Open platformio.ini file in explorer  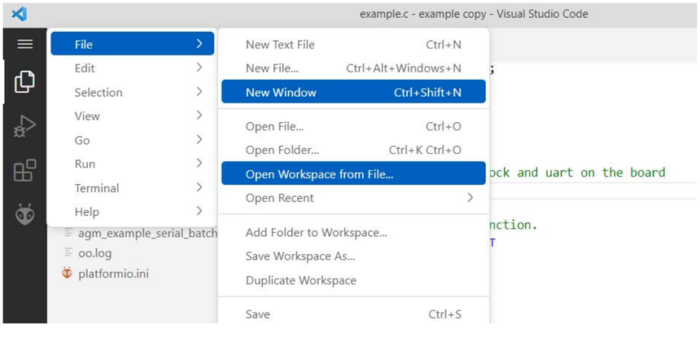[113, 274]
